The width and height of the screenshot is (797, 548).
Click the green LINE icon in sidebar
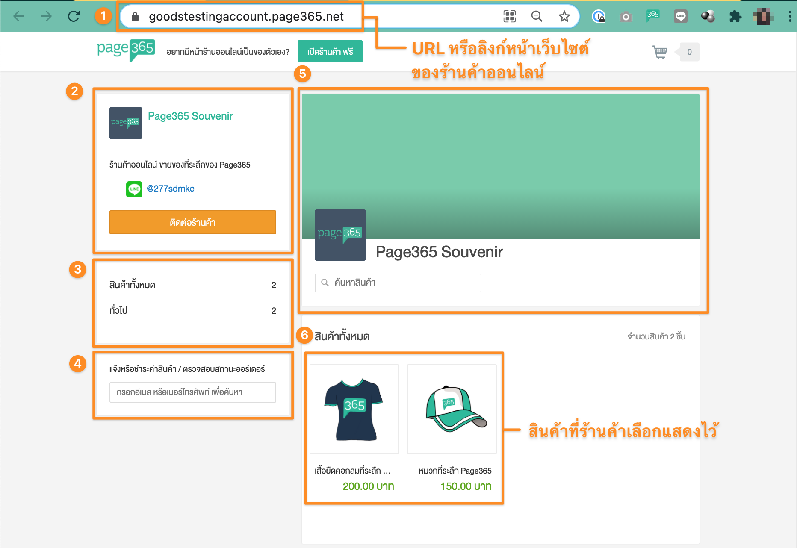point(134,189)
